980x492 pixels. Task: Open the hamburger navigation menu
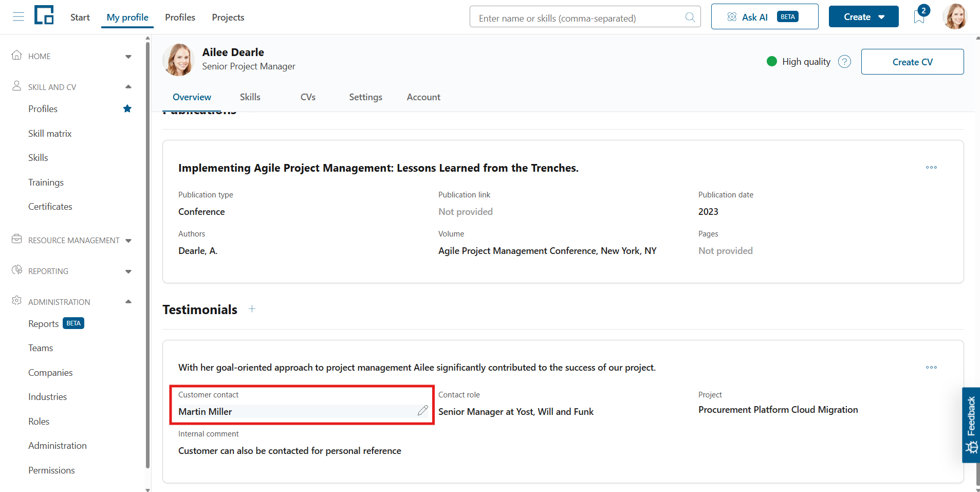pyautogui.click(x=19, y=17)
